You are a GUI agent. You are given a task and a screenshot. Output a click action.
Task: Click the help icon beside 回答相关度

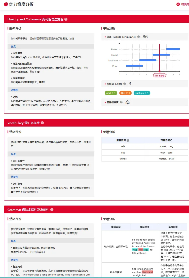(x=121, y=102)
